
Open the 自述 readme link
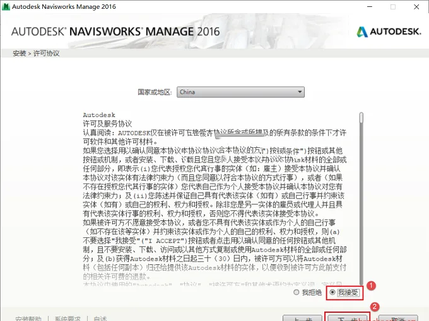pyautogui.click(x=100, y=318)
